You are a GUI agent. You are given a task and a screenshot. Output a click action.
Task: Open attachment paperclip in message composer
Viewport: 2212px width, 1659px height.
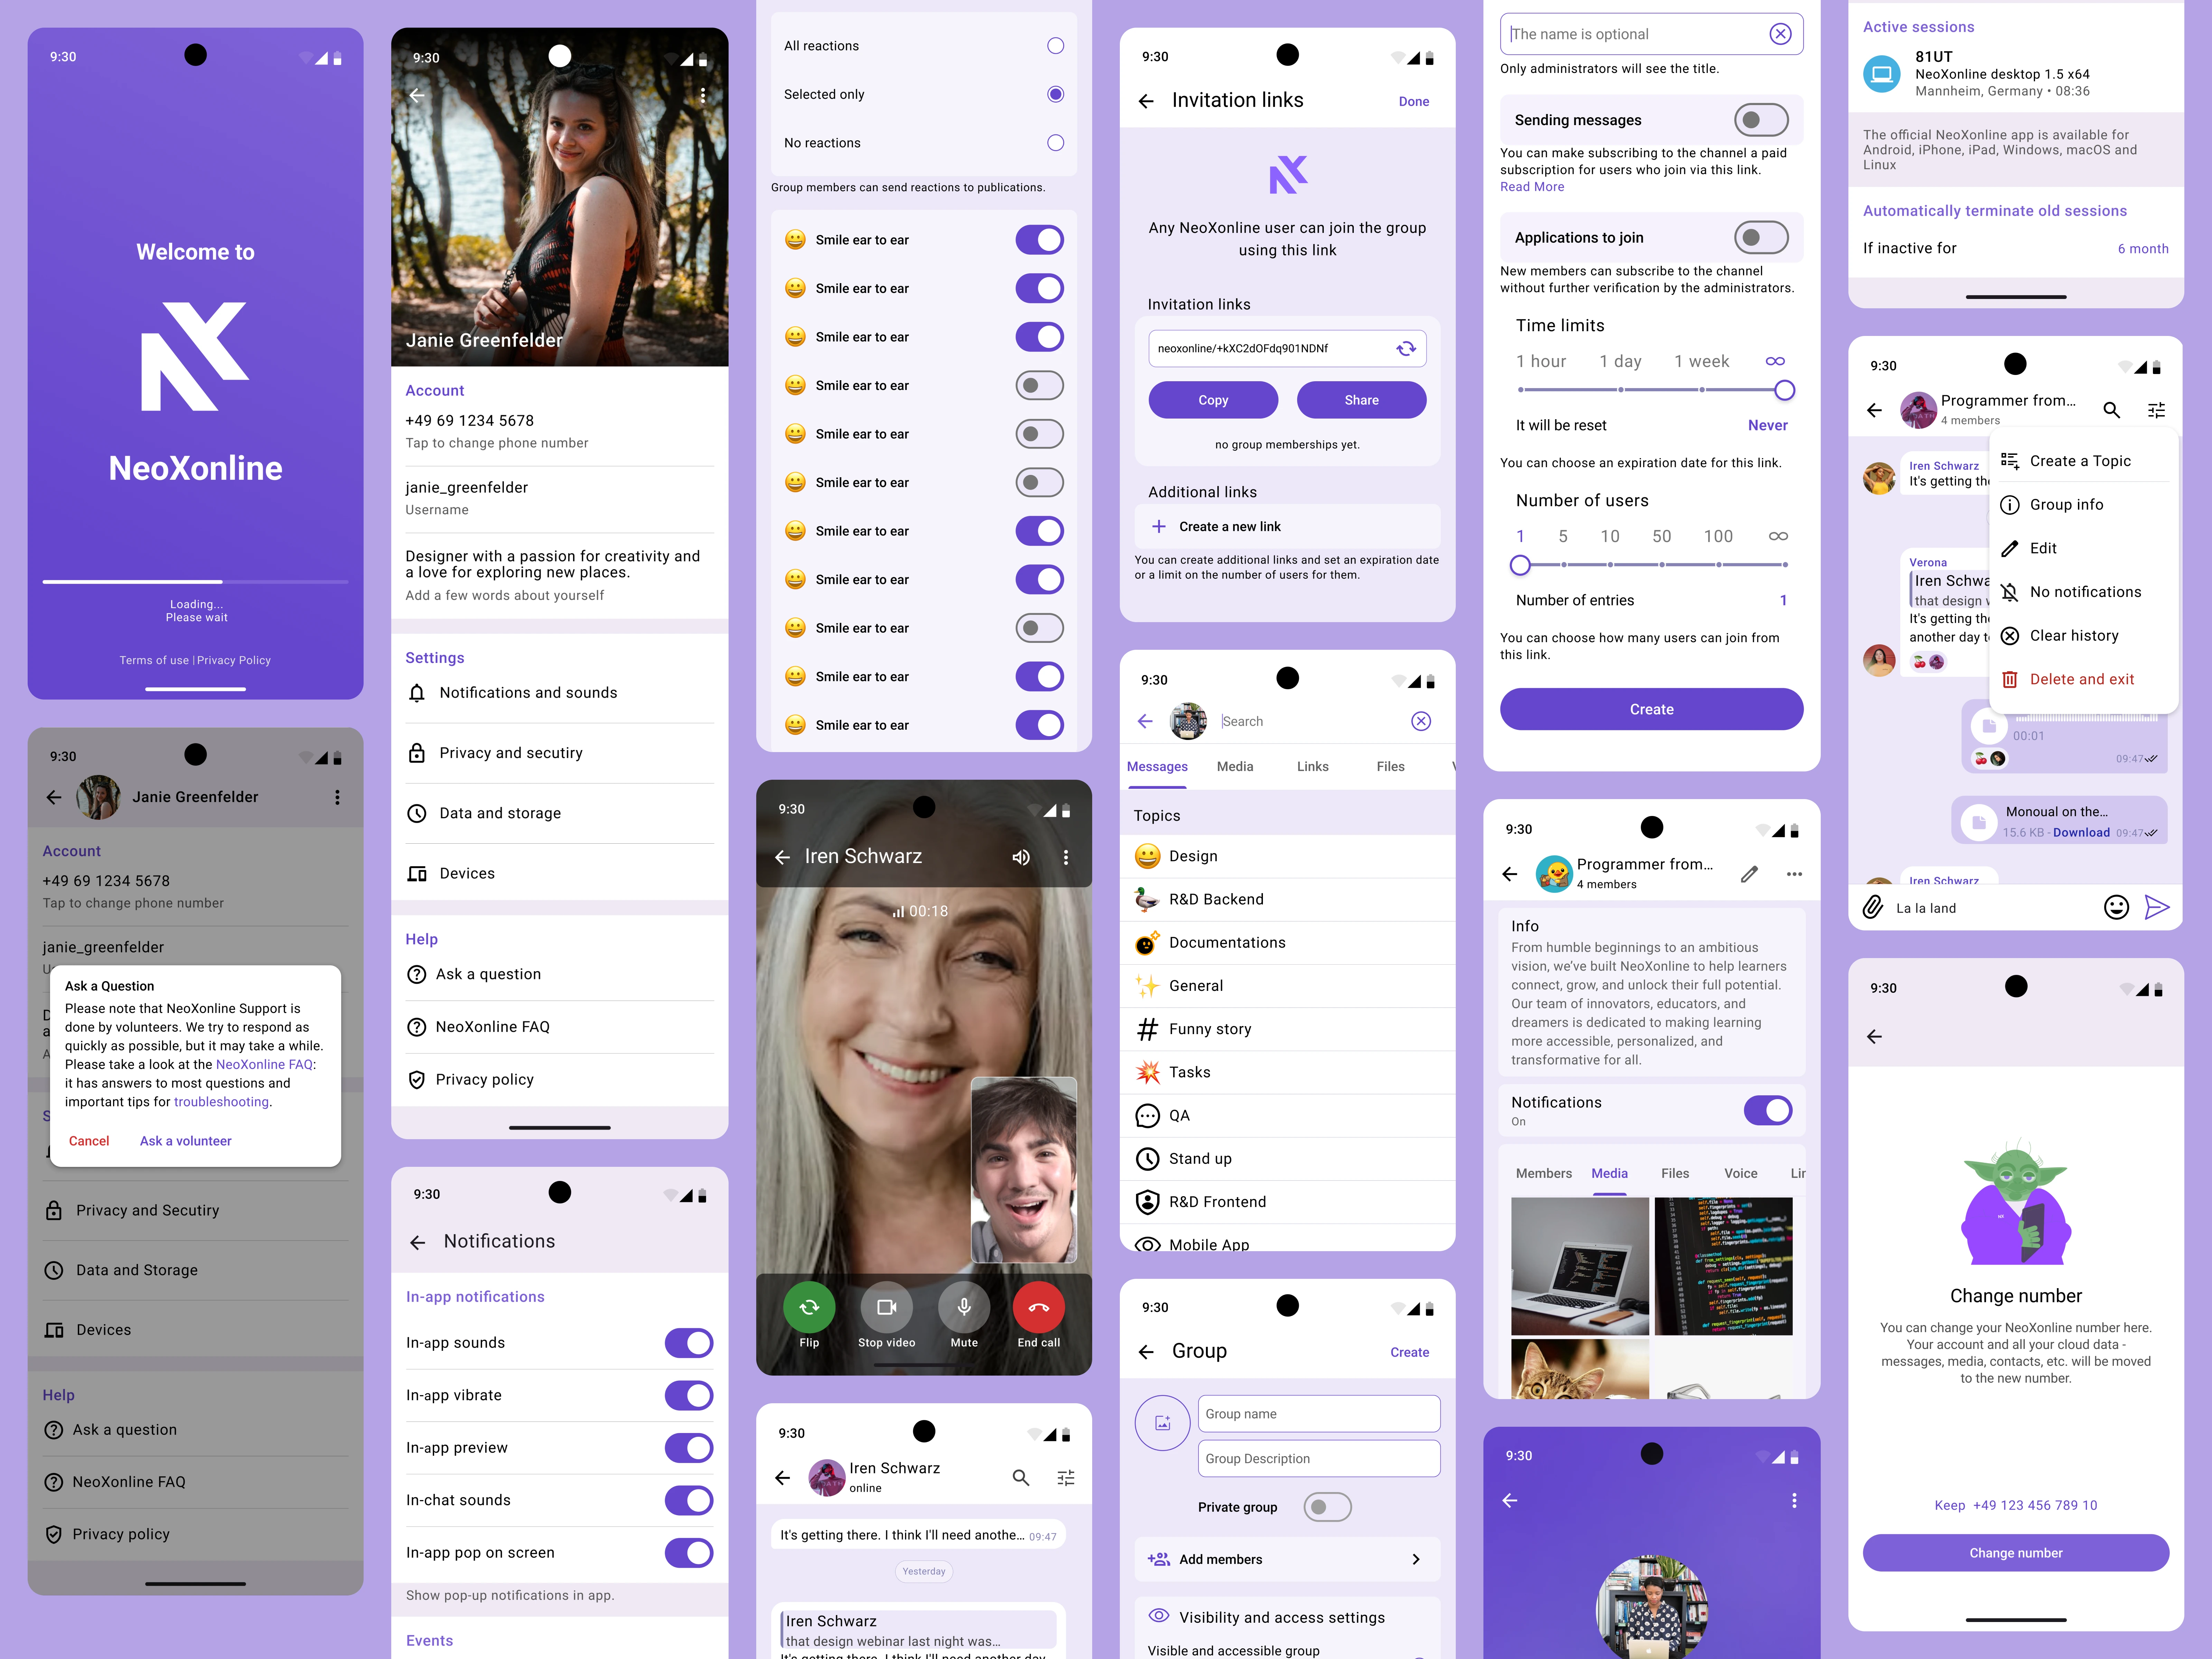[1873, 907]
